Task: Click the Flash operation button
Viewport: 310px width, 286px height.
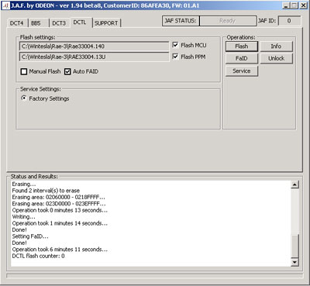Action: click(242, 47)
